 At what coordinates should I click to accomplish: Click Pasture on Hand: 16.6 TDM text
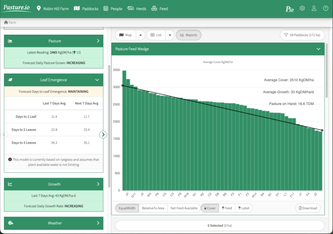tap(291, 104)
